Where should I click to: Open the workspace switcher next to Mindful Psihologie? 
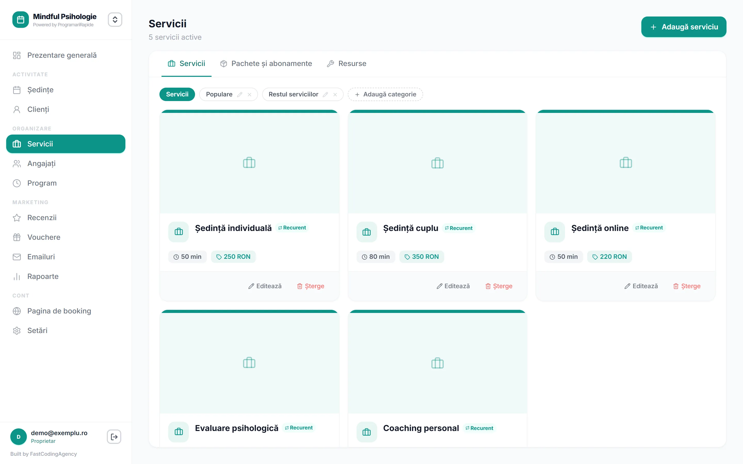click(115, 20)
